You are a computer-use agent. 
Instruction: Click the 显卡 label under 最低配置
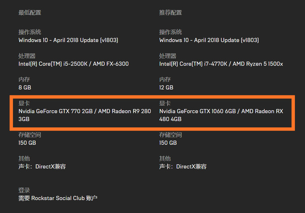coord(24,103)
